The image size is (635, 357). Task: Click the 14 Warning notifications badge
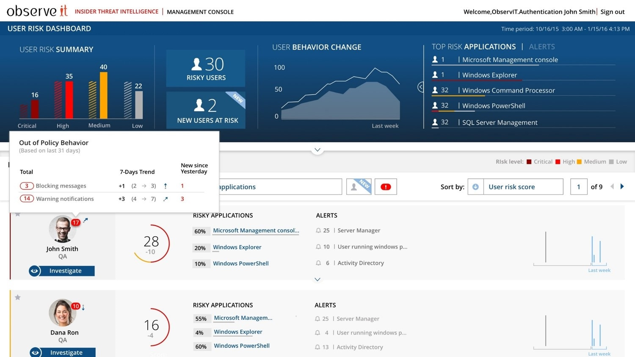(27, 199)
